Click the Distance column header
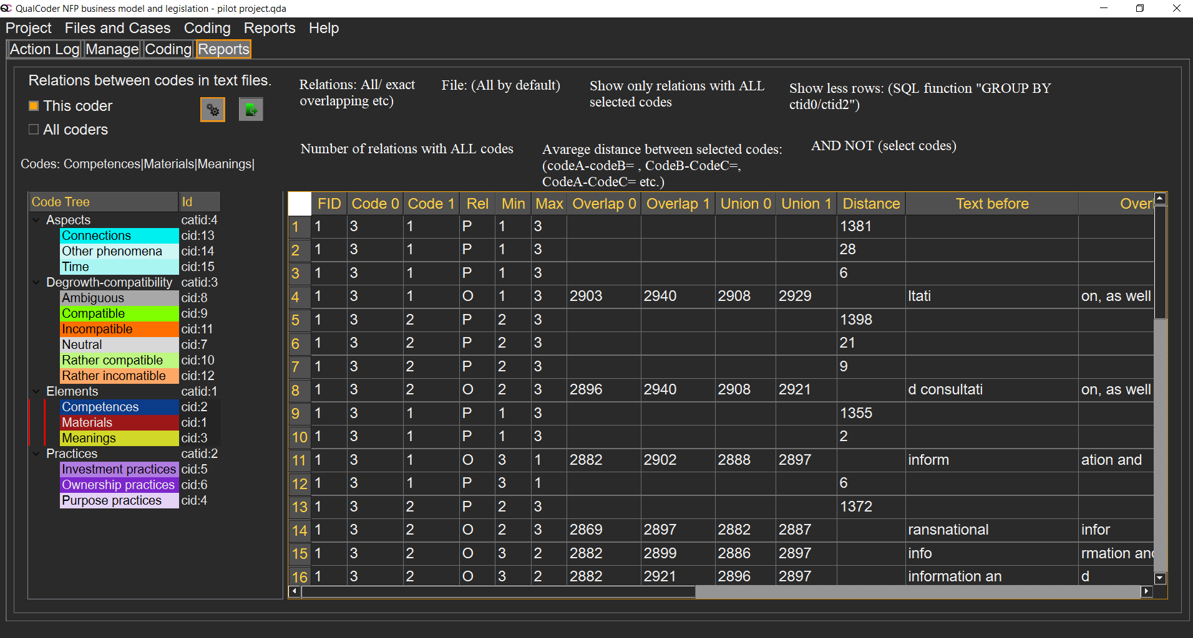Screen dimensions: 1193x638 tap(870, 203)
